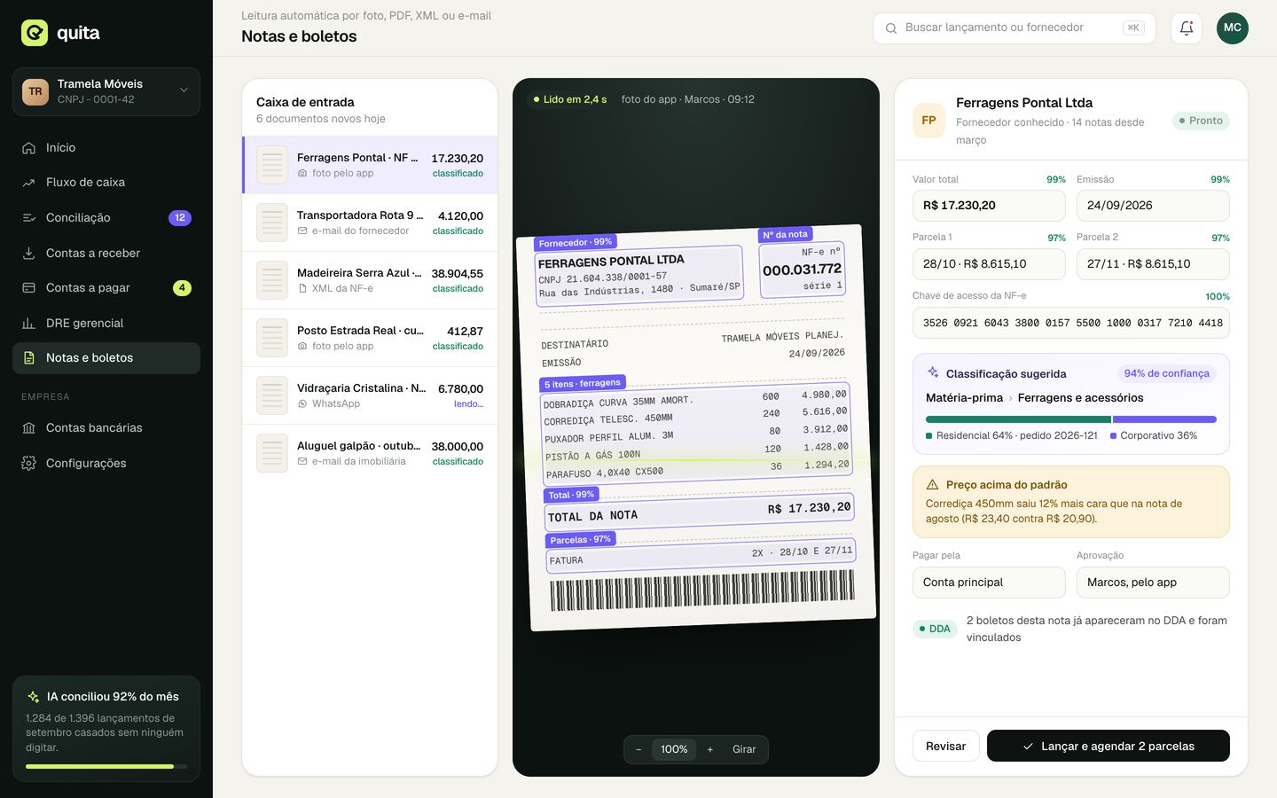Click the sparkle icon beside Classificação sugerida

point(933,373)
